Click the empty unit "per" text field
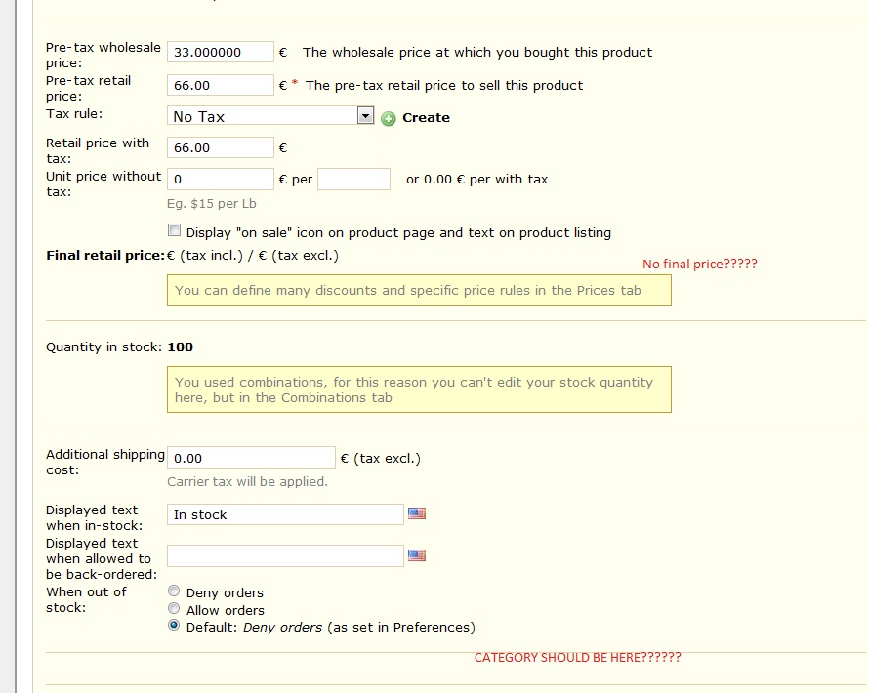 tap(354, 179)
